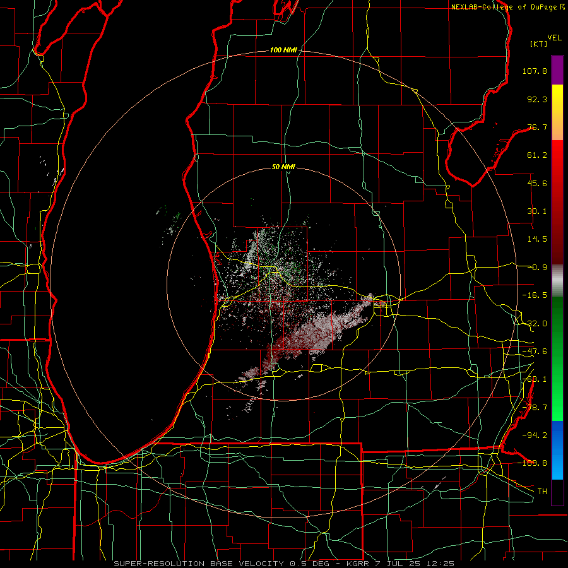
Task: Click the 45.6 velocity scale value
Action: point(537,183)
